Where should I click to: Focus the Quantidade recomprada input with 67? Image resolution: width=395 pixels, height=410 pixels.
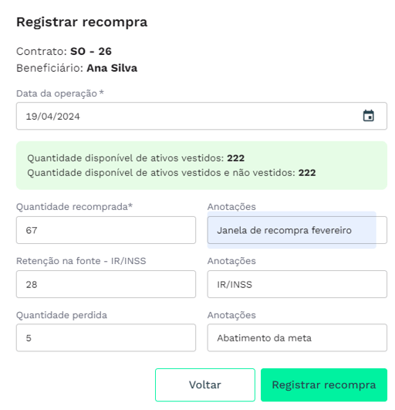click(x=106, y=230)
